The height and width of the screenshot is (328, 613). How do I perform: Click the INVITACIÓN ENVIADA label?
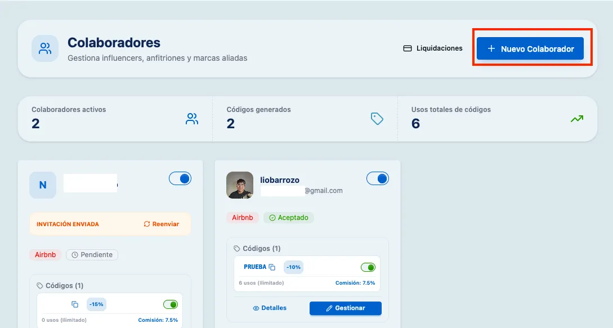click(68, 224)
